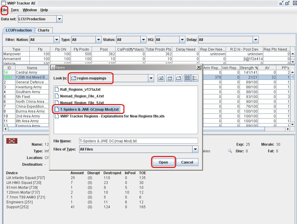The image size is (297, 224).
Task: Open the Help menu
Action: [44, 10]
